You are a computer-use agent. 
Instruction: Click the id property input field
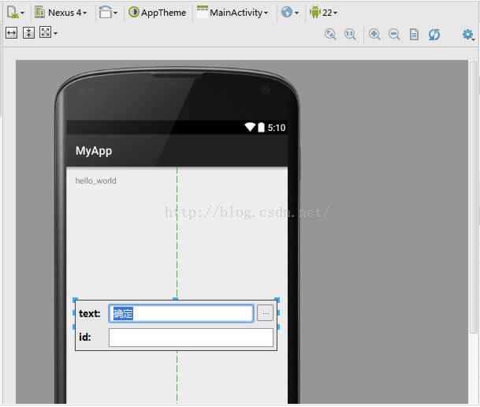click(191, 338)
